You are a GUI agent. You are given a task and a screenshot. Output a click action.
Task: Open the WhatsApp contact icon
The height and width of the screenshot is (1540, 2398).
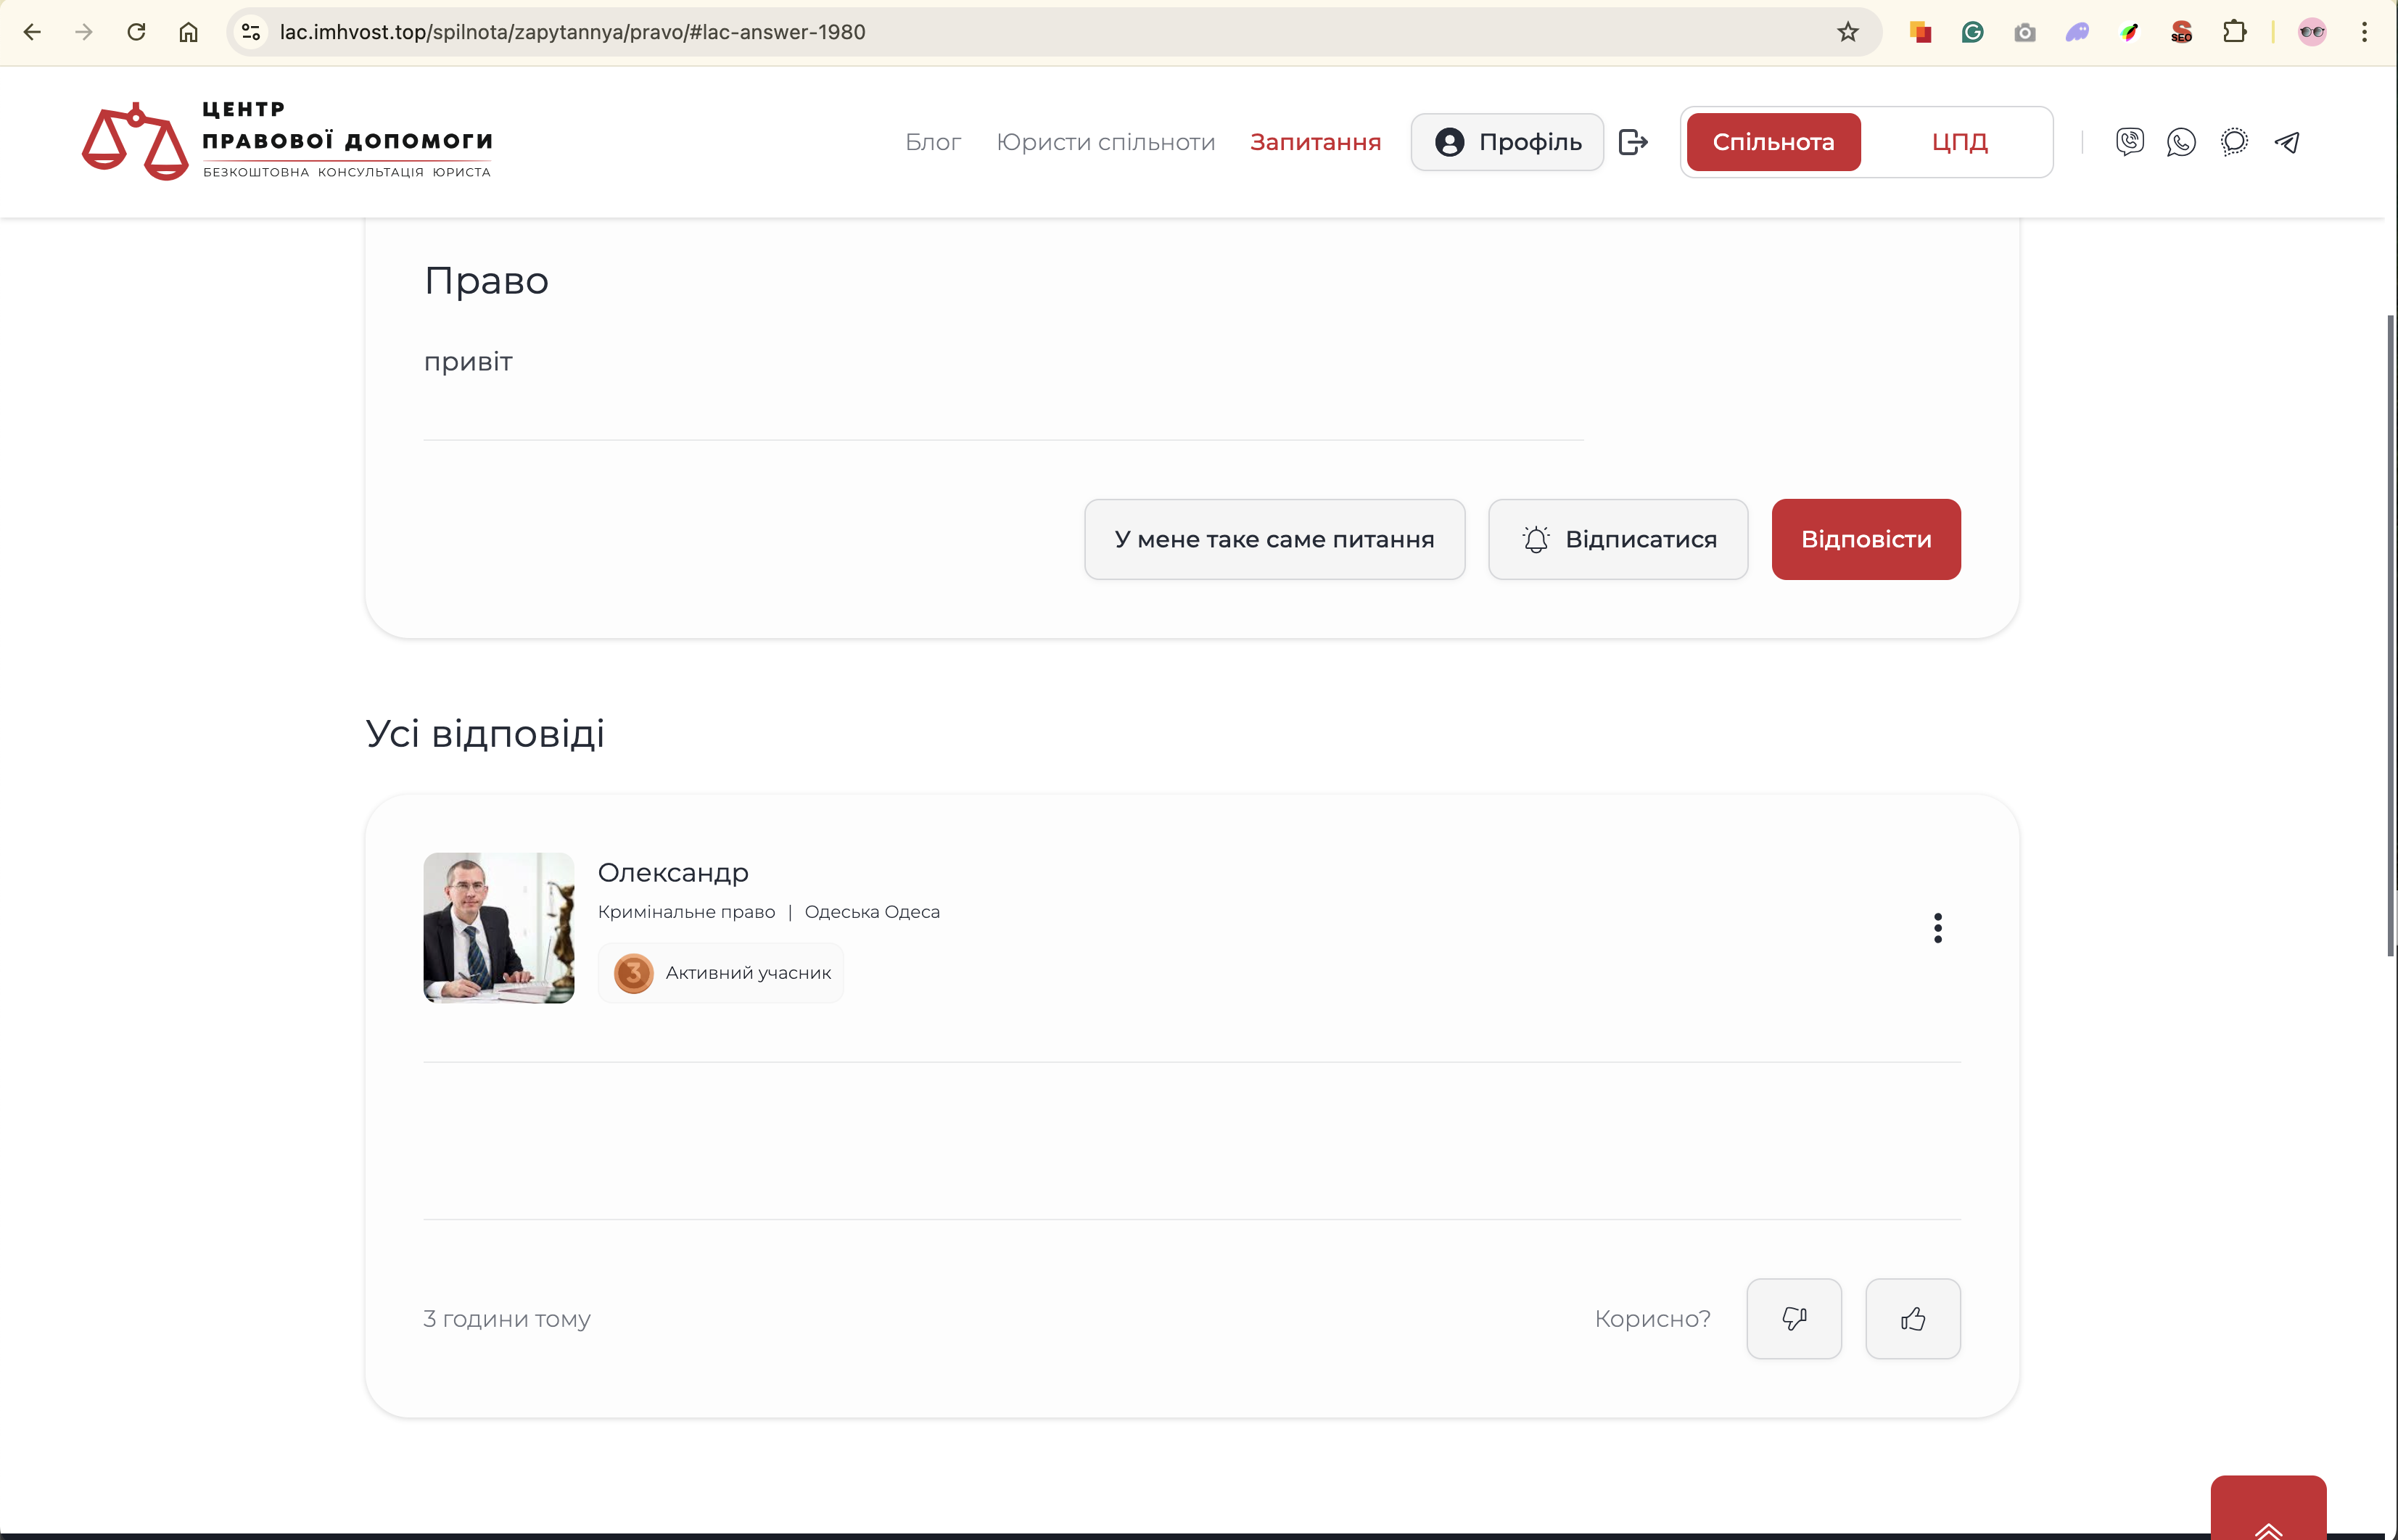(x=2181, y=142)
